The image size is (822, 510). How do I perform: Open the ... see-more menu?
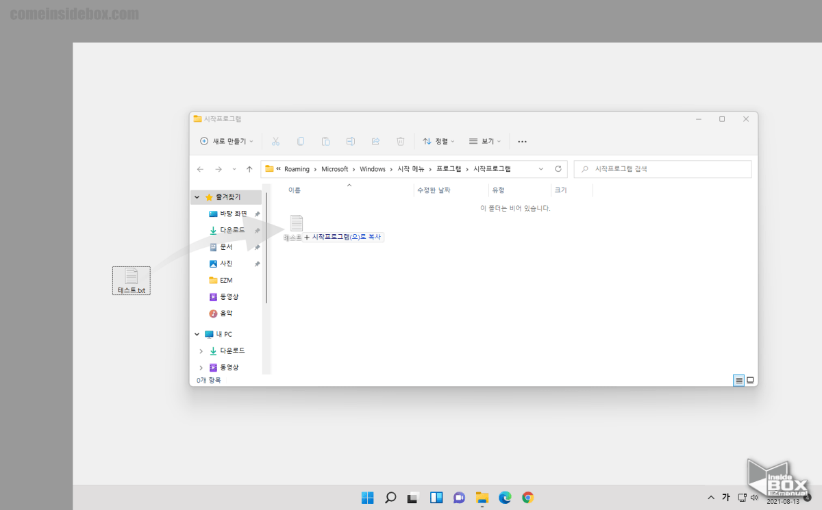(x=522, y=141)
